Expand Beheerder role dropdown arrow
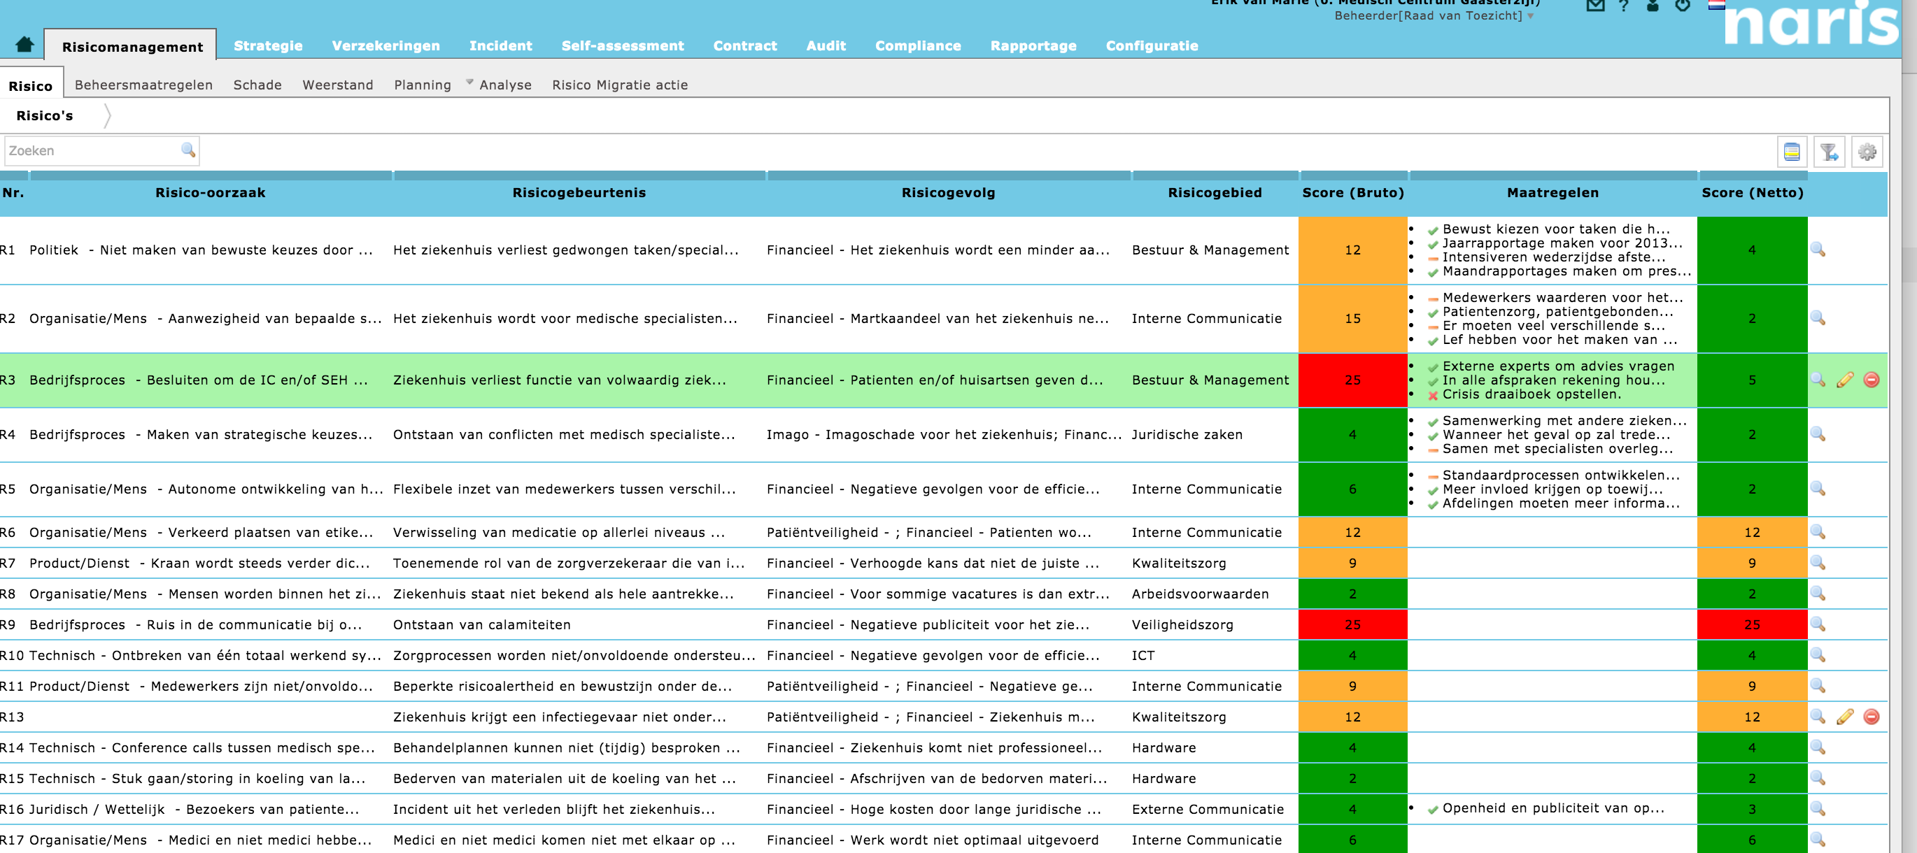The width and height of the screenshot is (1917, 853). 1530,16
